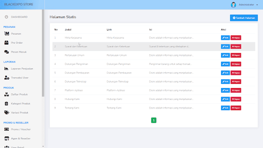Delete the Dukungan Pembayaran page

(235, 73)
